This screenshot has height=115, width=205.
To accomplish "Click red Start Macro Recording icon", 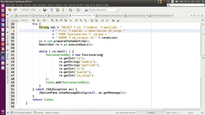I will point(102,20).
